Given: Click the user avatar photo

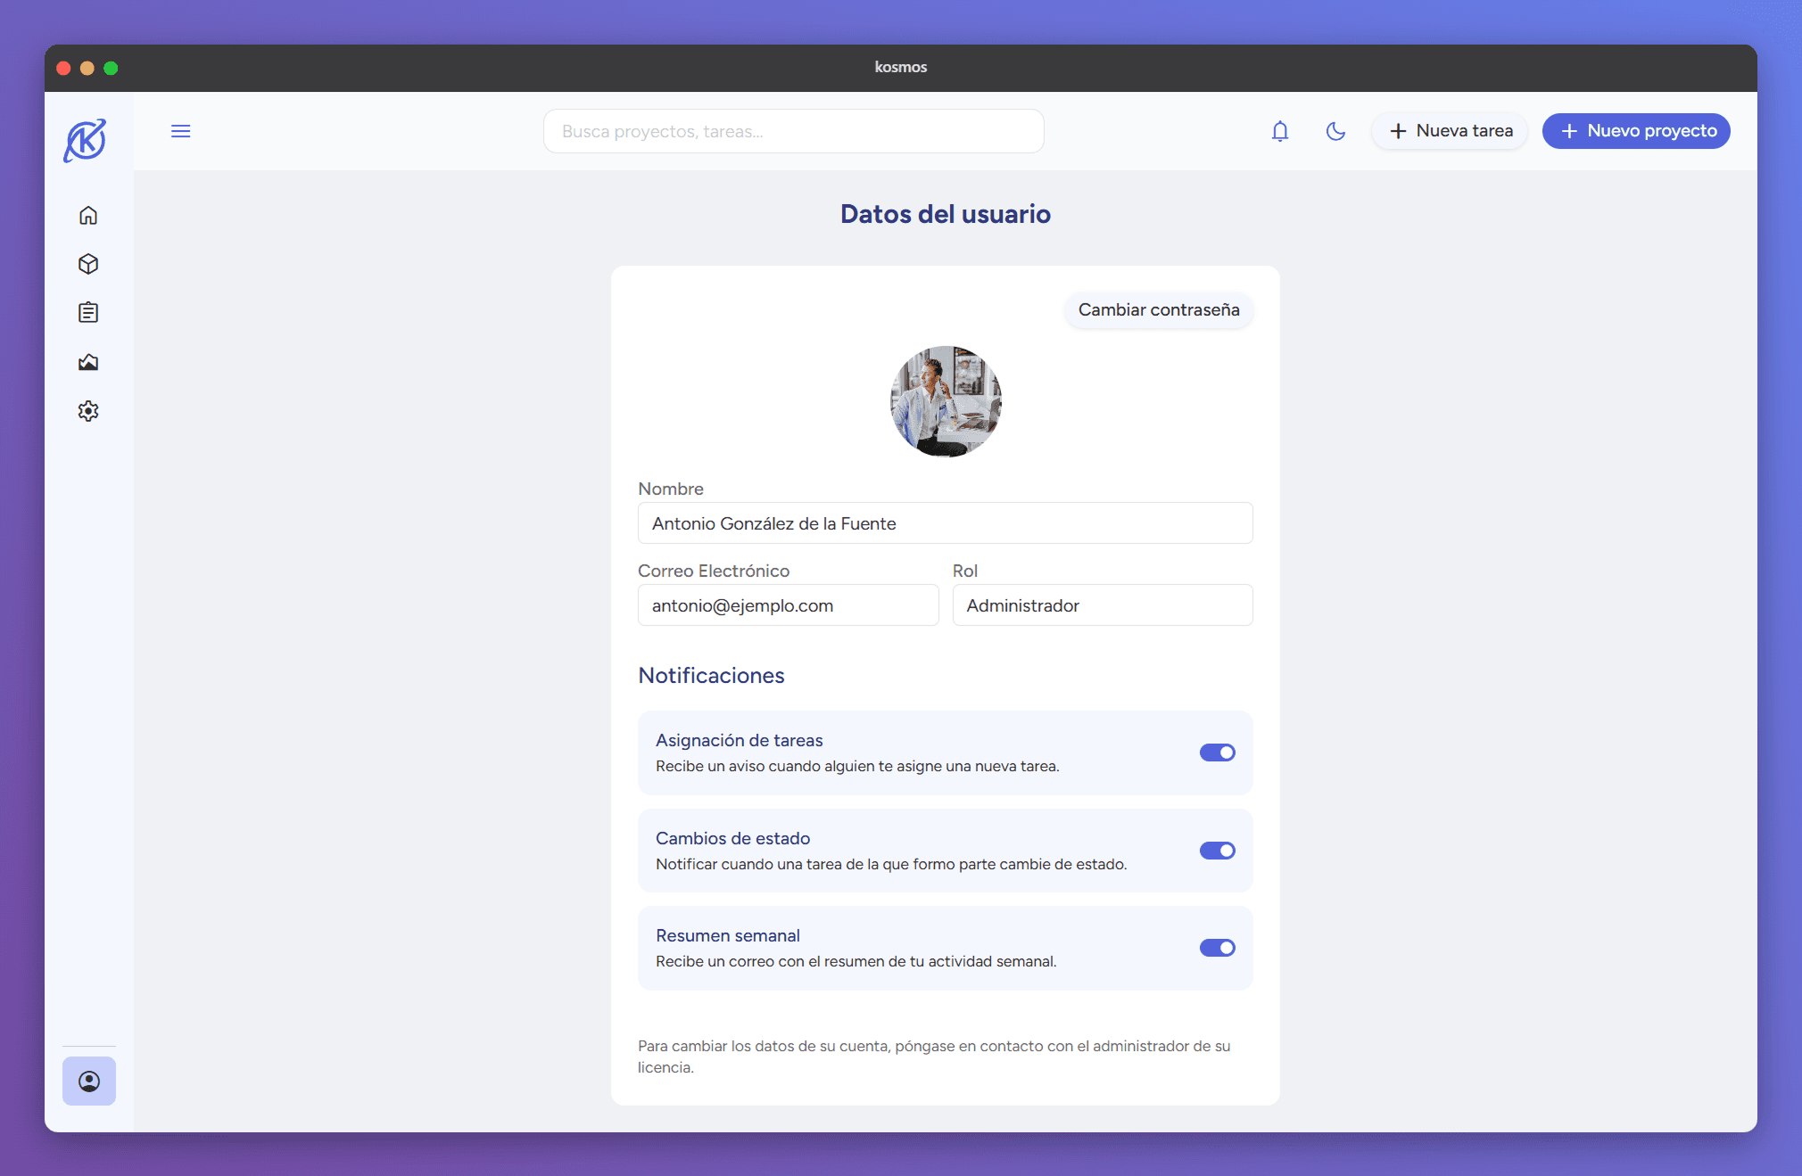Looking at the screenshot, I should (x=946, y=401).
